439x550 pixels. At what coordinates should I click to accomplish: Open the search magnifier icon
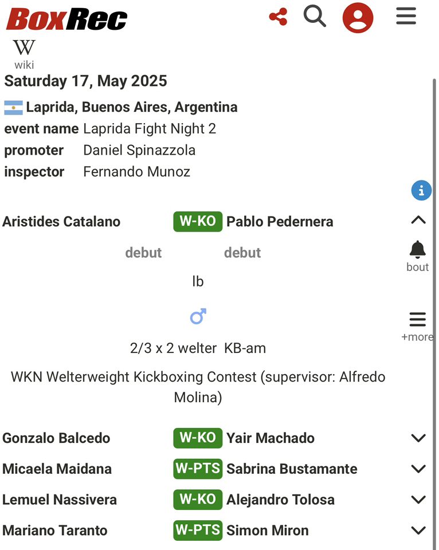tap(315, 16)
